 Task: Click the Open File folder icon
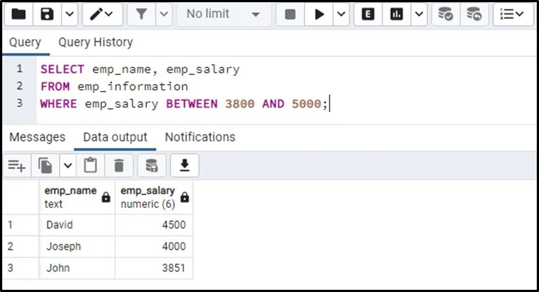pyautogui.click(x=19, y=14)
